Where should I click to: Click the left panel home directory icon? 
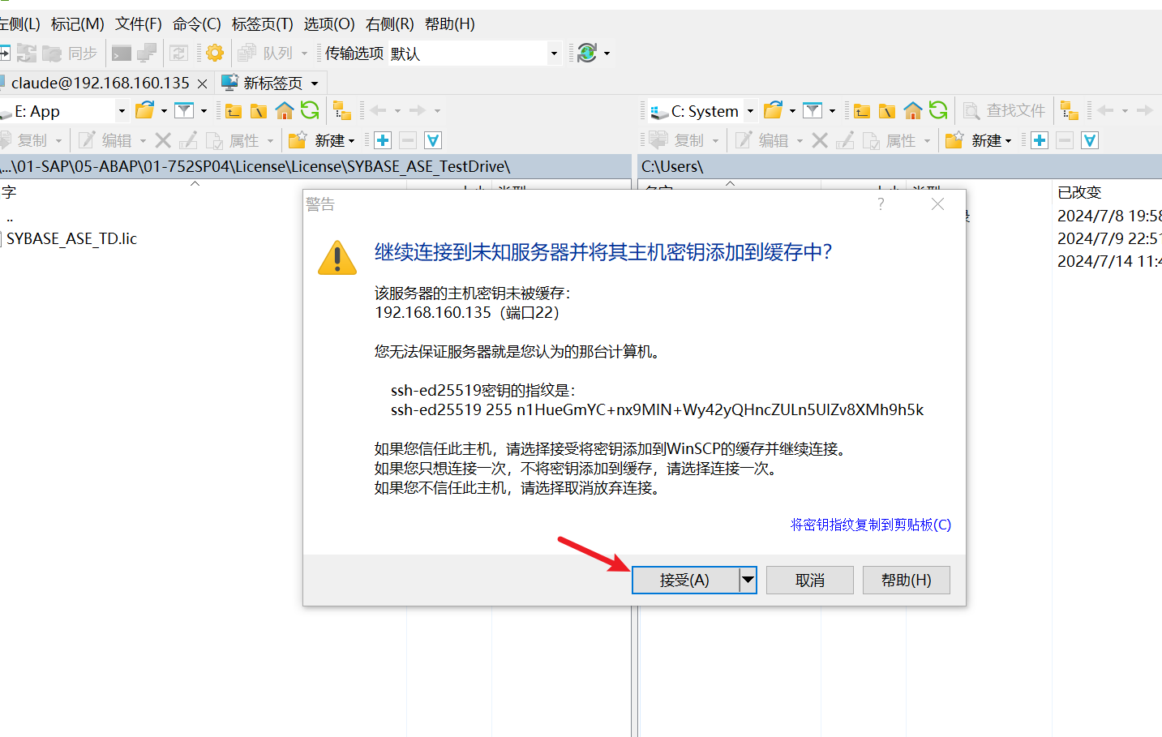click(x=285, y=111)
